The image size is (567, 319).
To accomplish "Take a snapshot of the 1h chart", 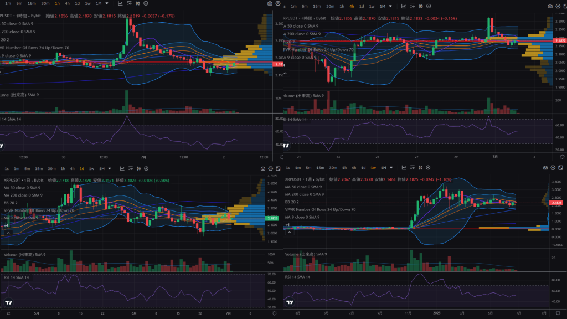I will coord(270,3).
